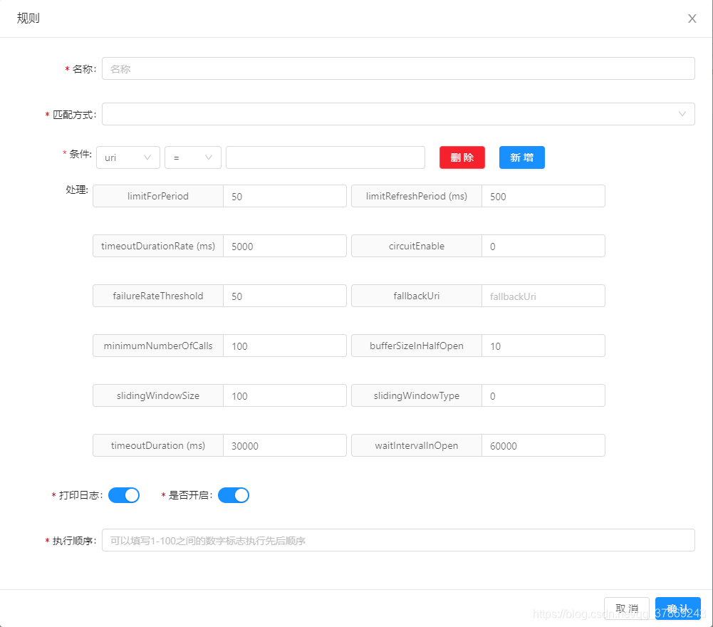Click the condition value input field
The height and width of the screenshot is (627, 713).
click(325, 157)
